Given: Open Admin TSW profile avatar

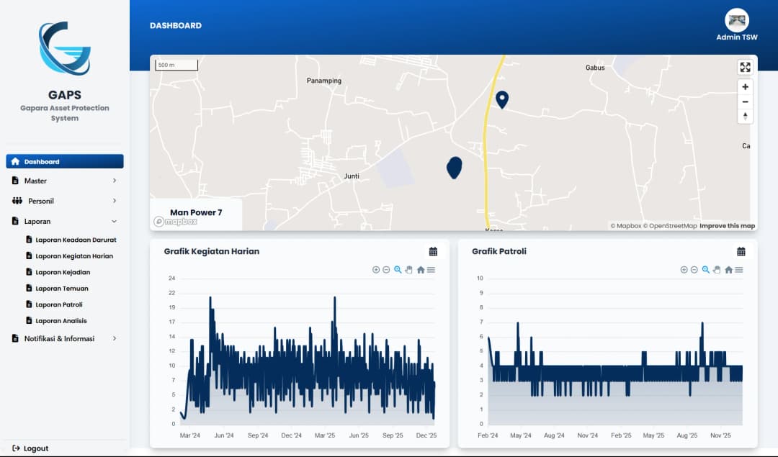Looking at the screenshot, I should pos(736,20).
